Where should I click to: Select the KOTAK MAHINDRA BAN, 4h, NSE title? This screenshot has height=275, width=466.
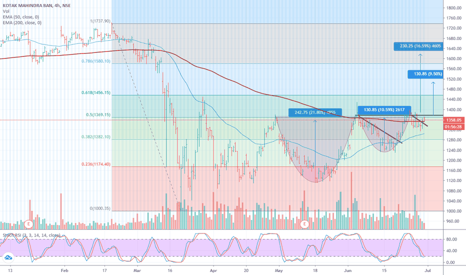(x=36, y=5)
